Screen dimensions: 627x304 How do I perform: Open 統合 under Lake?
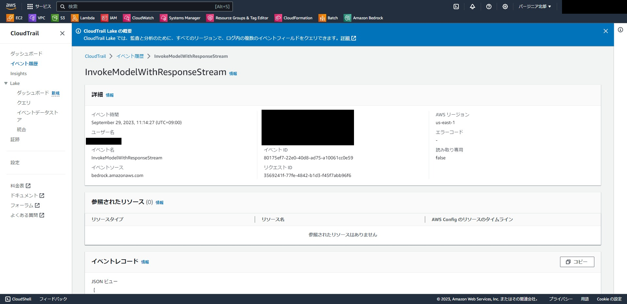[x=22, y=130]
